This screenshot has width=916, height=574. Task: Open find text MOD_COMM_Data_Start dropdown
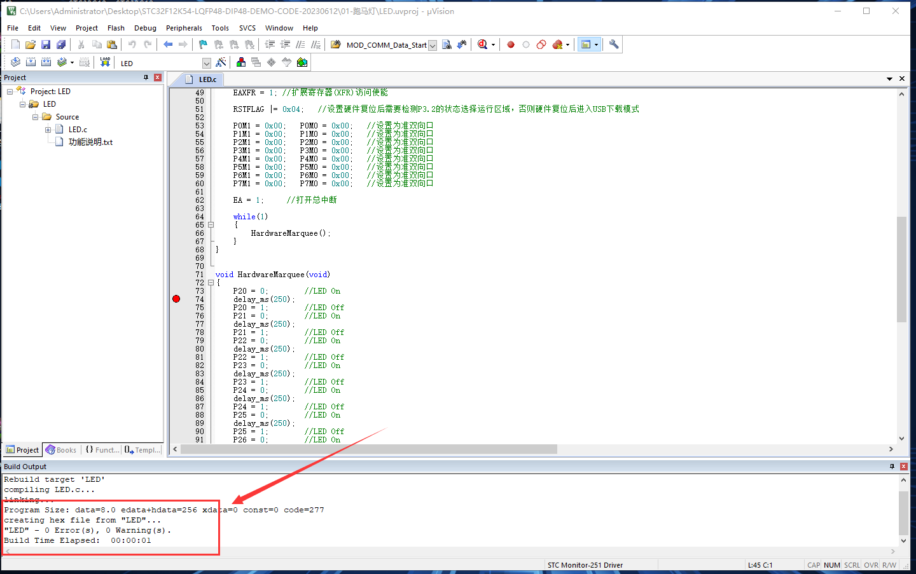pyautogui.click(x=433, y=45)
